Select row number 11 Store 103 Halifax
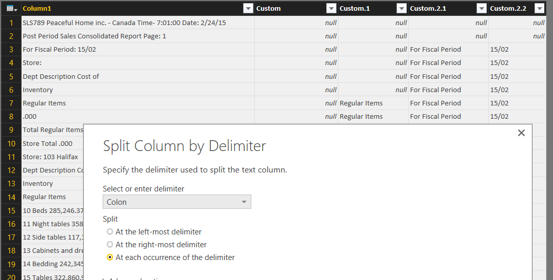 [11, 157]
